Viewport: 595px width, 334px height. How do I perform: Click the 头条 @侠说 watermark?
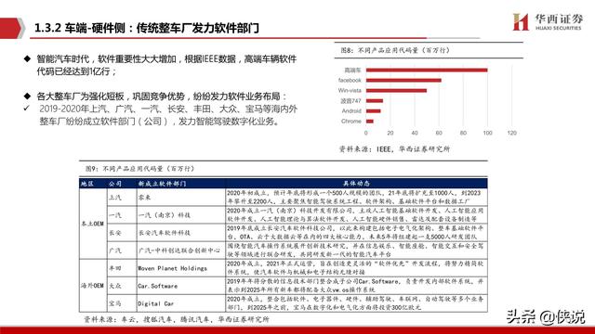click(x=546, y=317)
